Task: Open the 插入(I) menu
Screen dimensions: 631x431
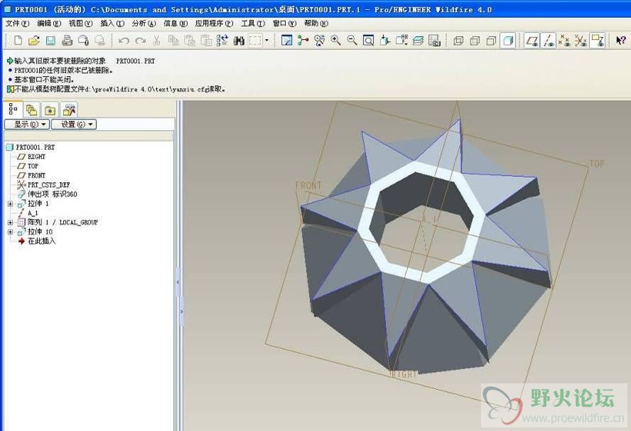Action: click(112, 23)
